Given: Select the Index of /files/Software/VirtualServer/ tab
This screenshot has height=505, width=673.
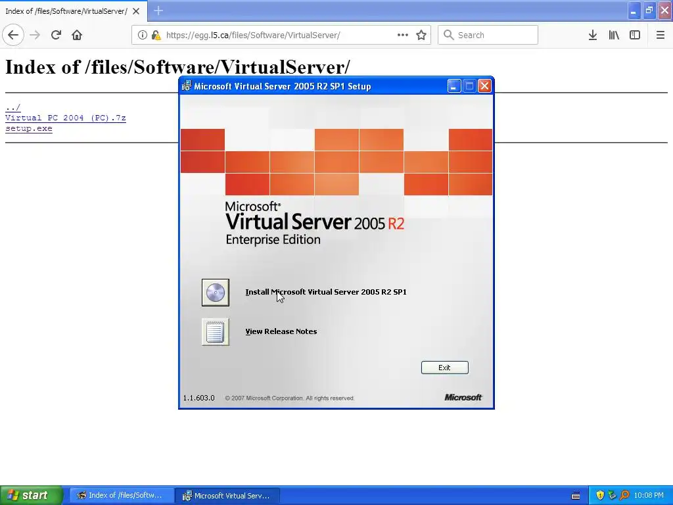Looking at the screenshot, I should (66, 11).
